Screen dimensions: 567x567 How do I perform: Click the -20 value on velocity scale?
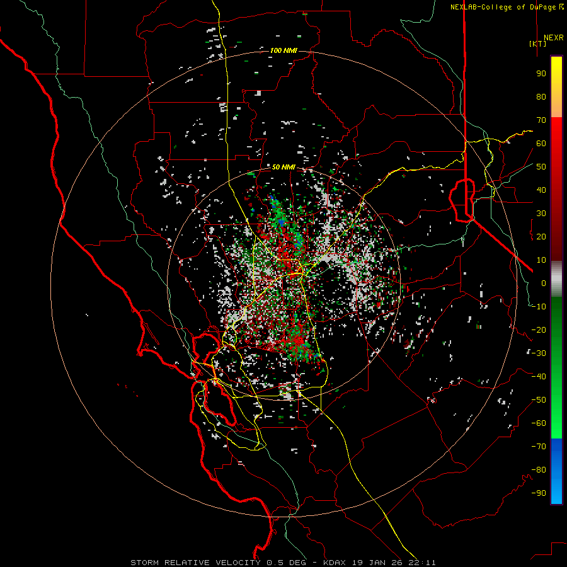pyautogui.click(x=539, y=330)
